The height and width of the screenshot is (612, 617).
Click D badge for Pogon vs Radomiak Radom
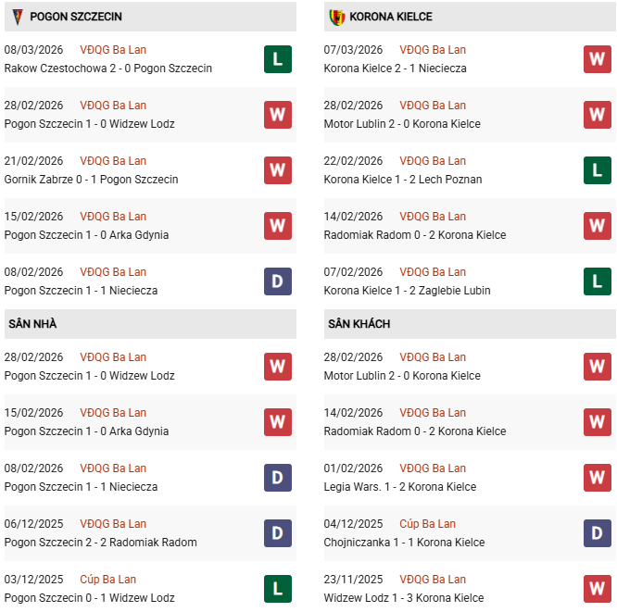[x=277, y=533]
